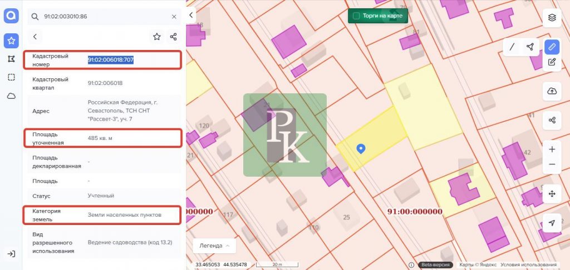Select the polygon drawing tool in sidebar
Viewport: 570px width, 270px height.
pos(11,59)
